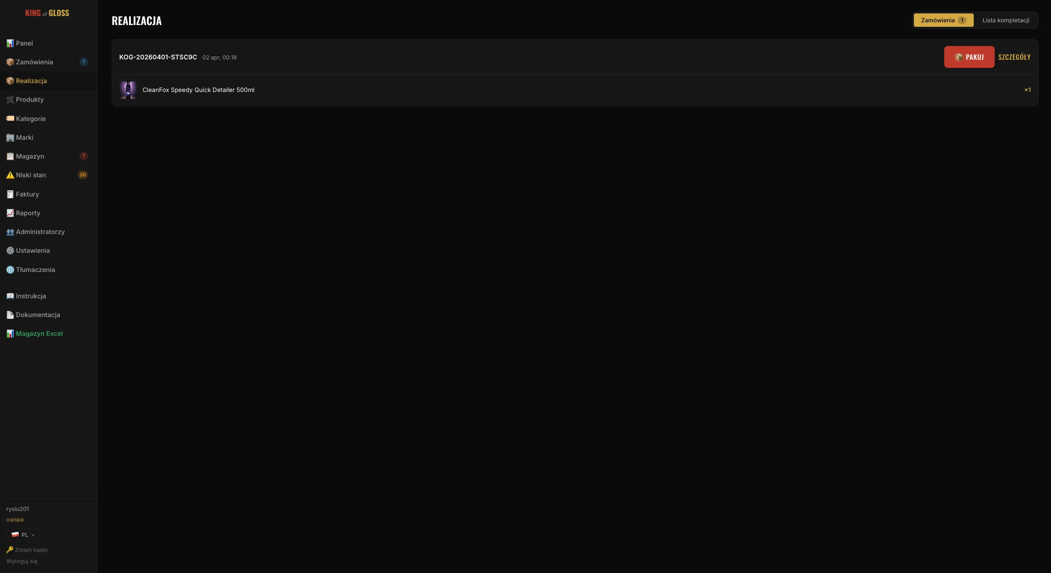Expand the PL language dropdown
Viewport: 1051px width, 573px height.
pyautogui.click(x=23, y=535)
